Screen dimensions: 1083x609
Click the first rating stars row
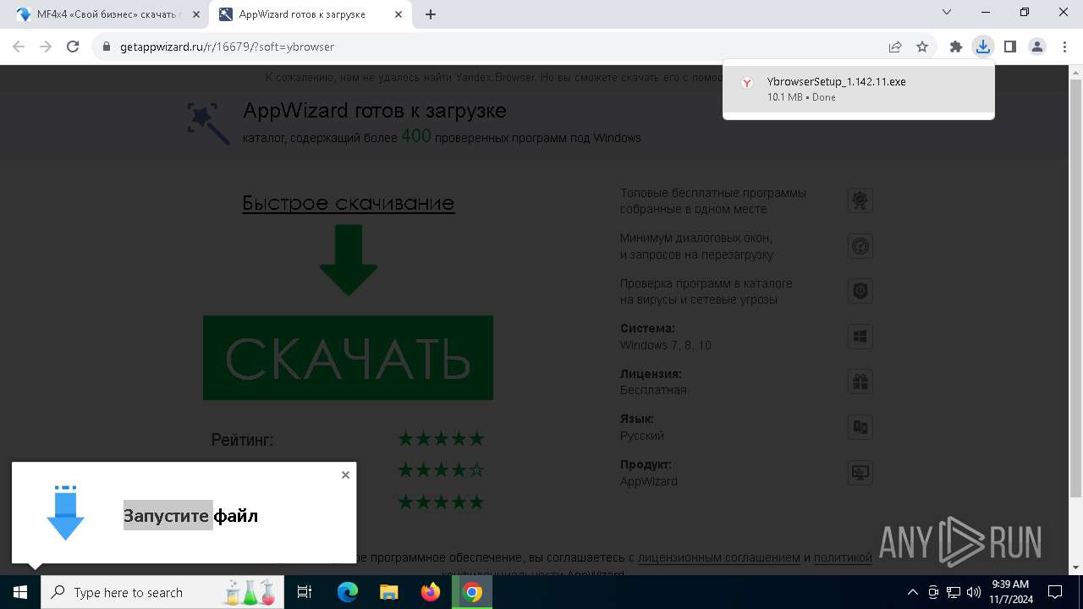pos(441,438)
